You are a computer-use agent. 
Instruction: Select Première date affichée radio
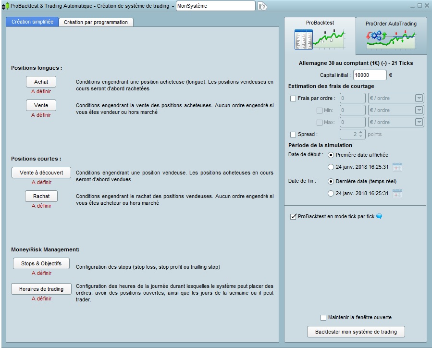[331, 155]
